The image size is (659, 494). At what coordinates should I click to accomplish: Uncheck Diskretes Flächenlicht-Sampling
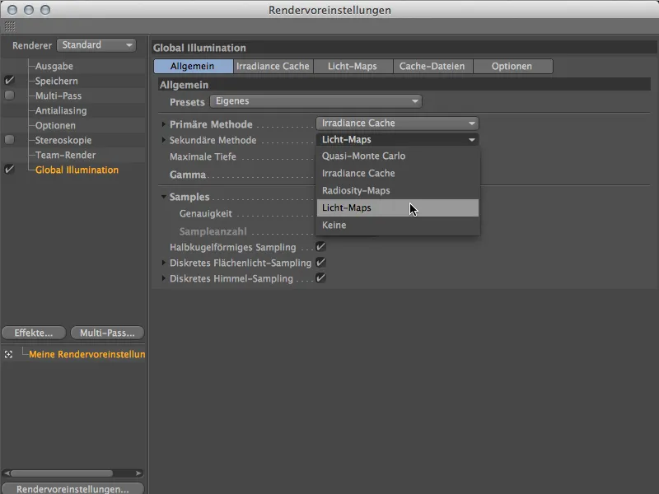tap(320, 263)
